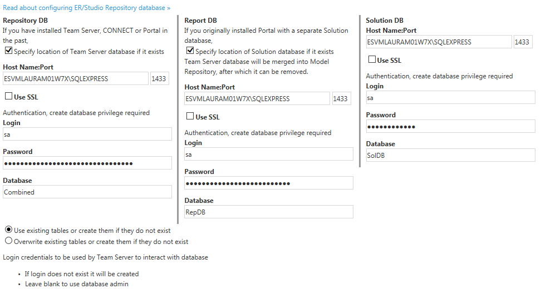Screen dimensions: 546x294
Task: Enable Use SSL for Repository DB
Action: coord(9,96)
